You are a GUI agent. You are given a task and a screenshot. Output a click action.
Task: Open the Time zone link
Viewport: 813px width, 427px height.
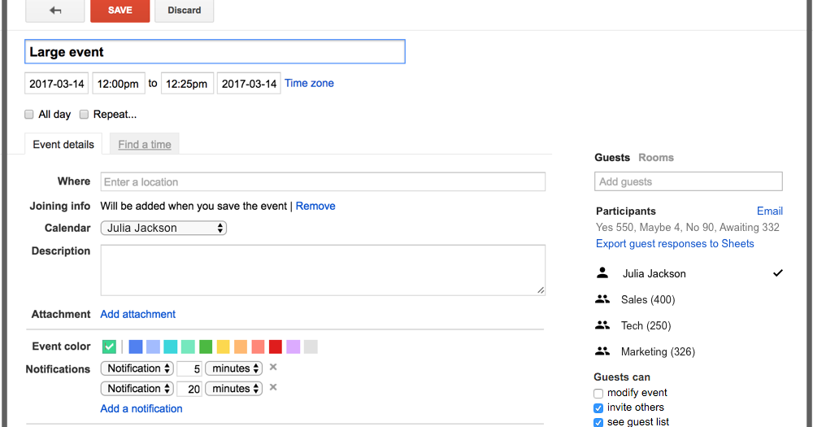pyautogui.click(x=309, y=83)
